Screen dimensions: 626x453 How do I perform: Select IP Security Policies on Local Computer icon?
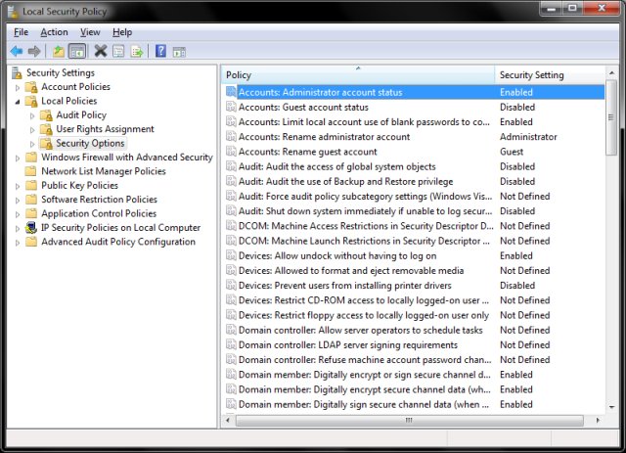(x=30, y=228)
